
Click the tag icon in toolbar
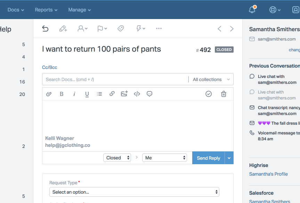coord(121,29)
